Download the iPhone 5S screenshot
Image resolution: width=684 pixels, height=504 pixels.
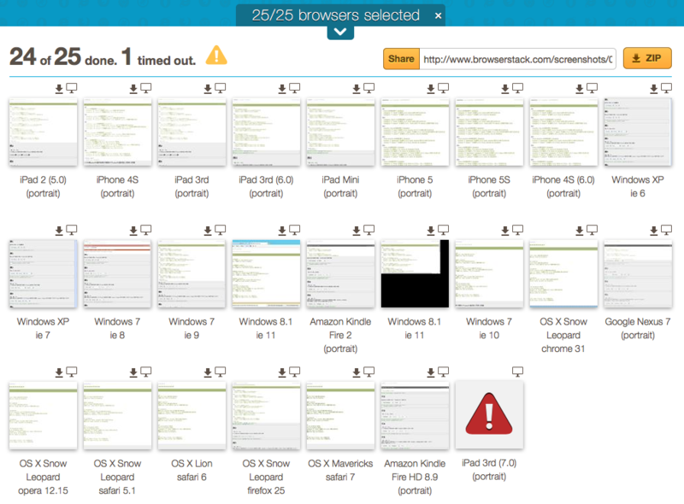click(x=505, y=89)
